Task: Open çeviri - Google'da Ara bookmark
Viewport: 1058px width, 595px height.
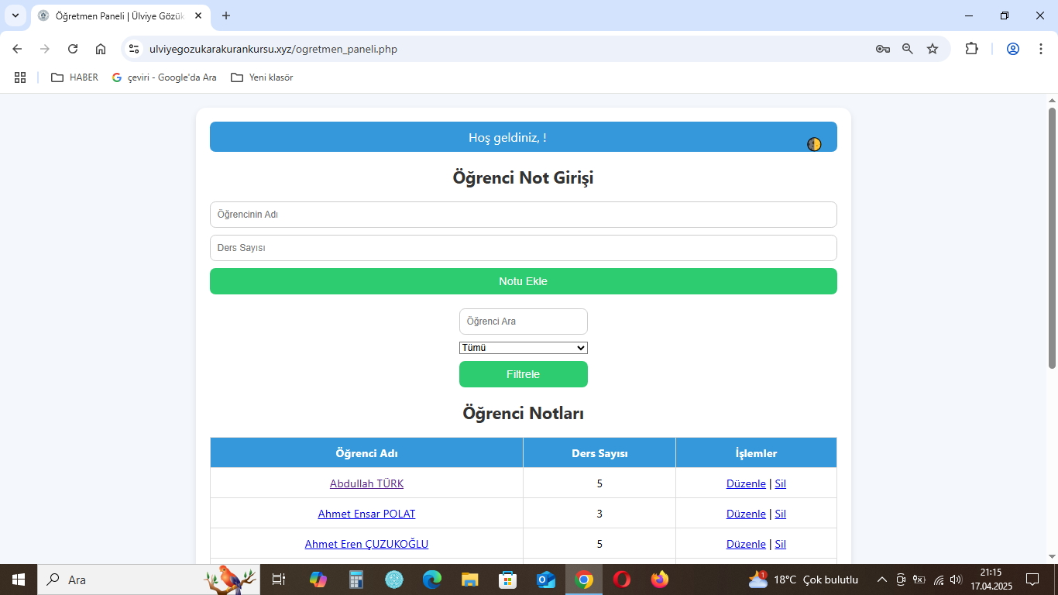Action: pos(164,77)
